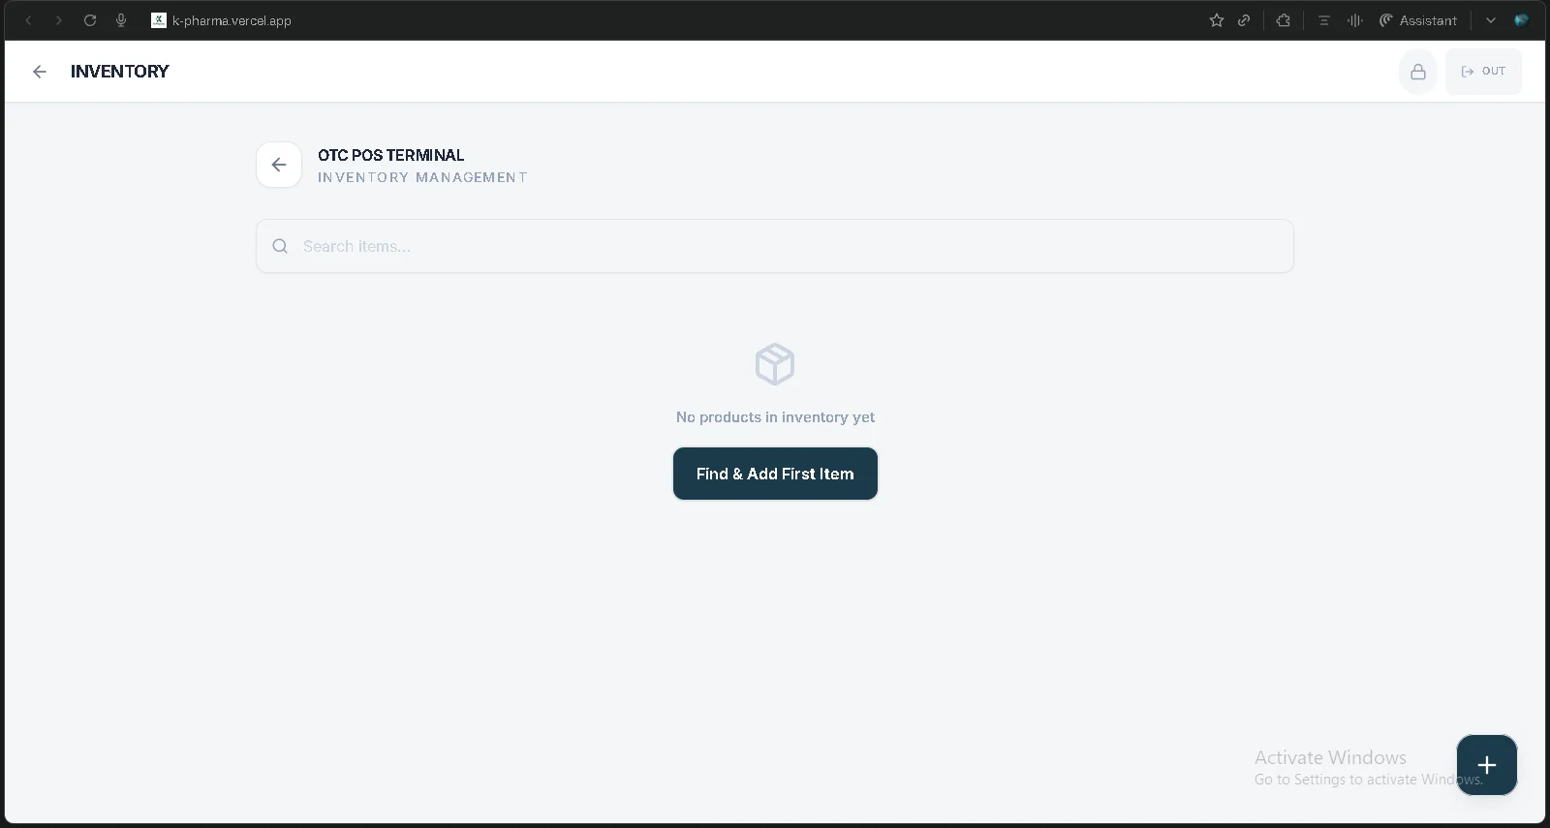Screen dimensions: 1550x828
Task: Navigate browser forward
Action: 58,20
